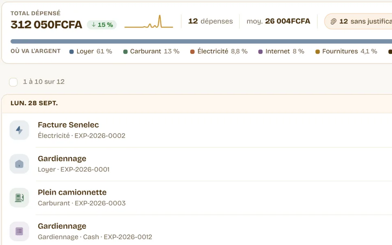Image resolution: width=392 pixels, height=245 pixels.
Task: Click the Internet purple legend dot
Action: pos(260,52)
